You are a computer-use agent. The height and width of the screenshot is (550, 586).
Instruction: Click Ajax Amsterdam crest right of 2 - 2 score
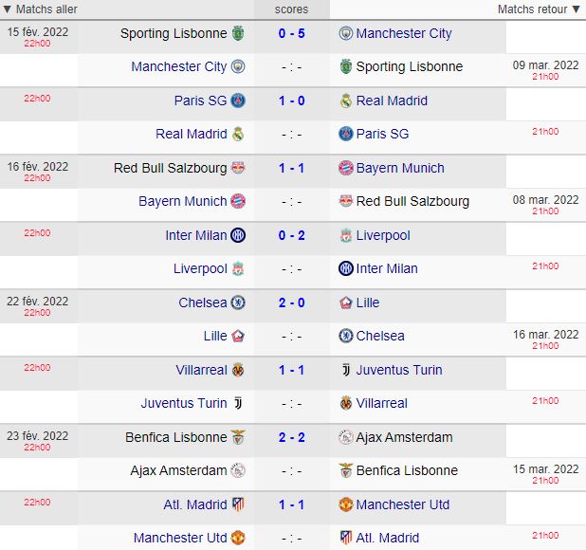(346, 437)
